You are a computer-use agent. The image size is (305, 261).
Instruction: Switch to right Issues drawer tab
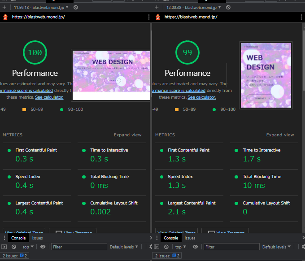pos(190,238)
